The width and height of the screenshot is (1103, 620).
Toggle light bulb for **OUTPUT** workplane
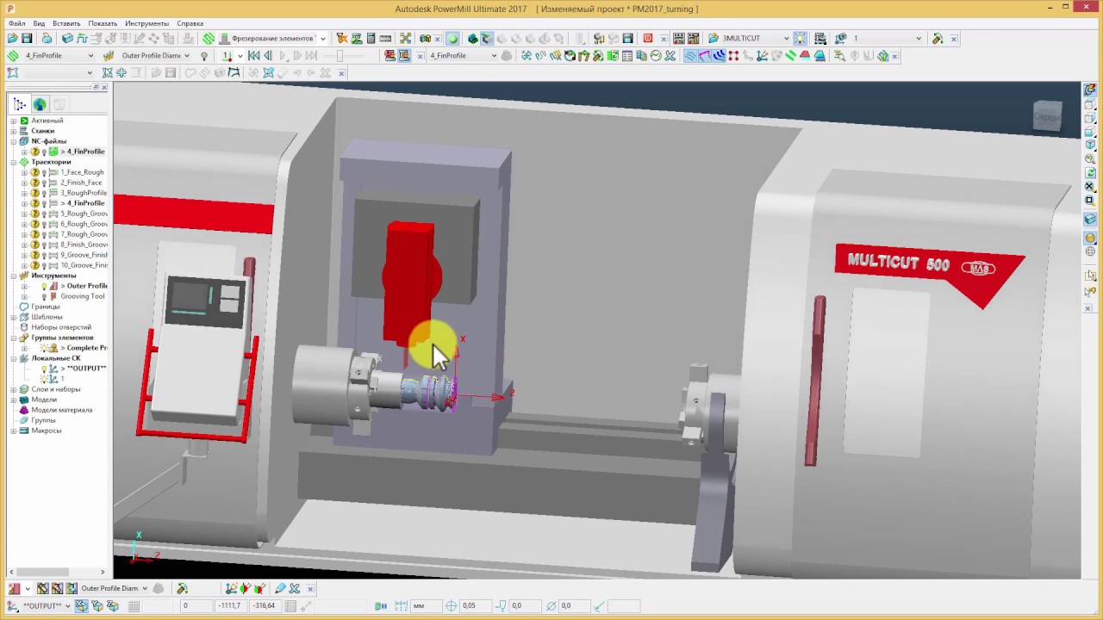(x=44, y=369)
